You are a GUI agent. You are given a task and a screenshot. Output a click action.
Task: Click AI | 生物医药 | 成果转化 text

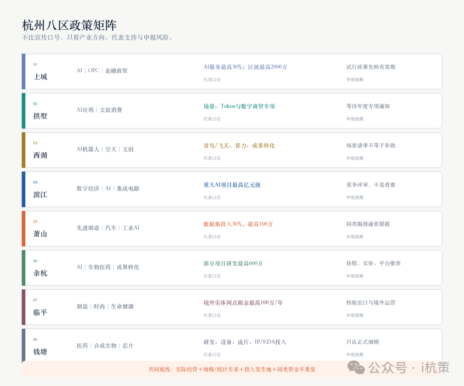(108, 267)
